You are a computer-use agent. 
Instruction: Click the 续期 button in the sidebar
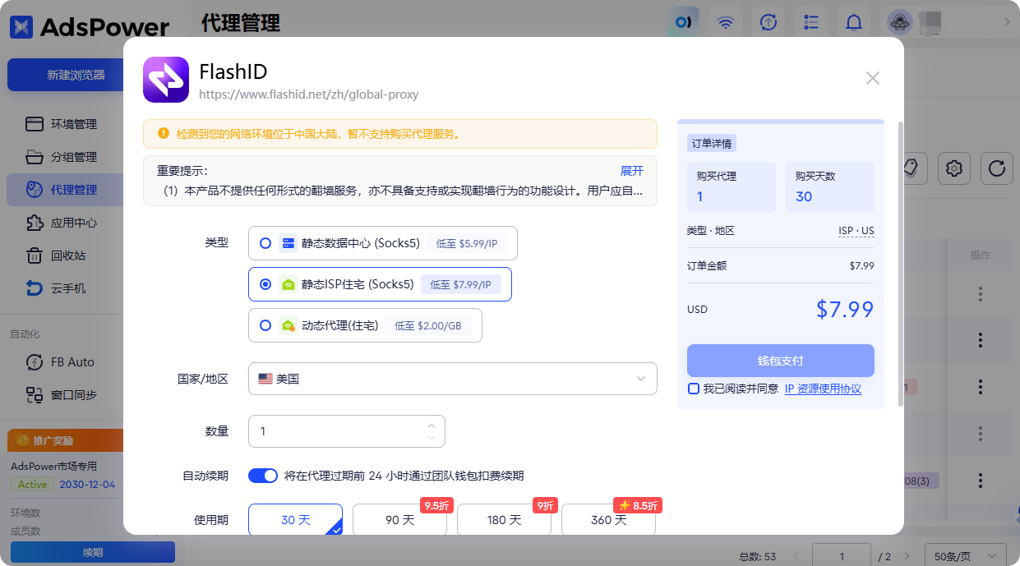tap(93, 553)
